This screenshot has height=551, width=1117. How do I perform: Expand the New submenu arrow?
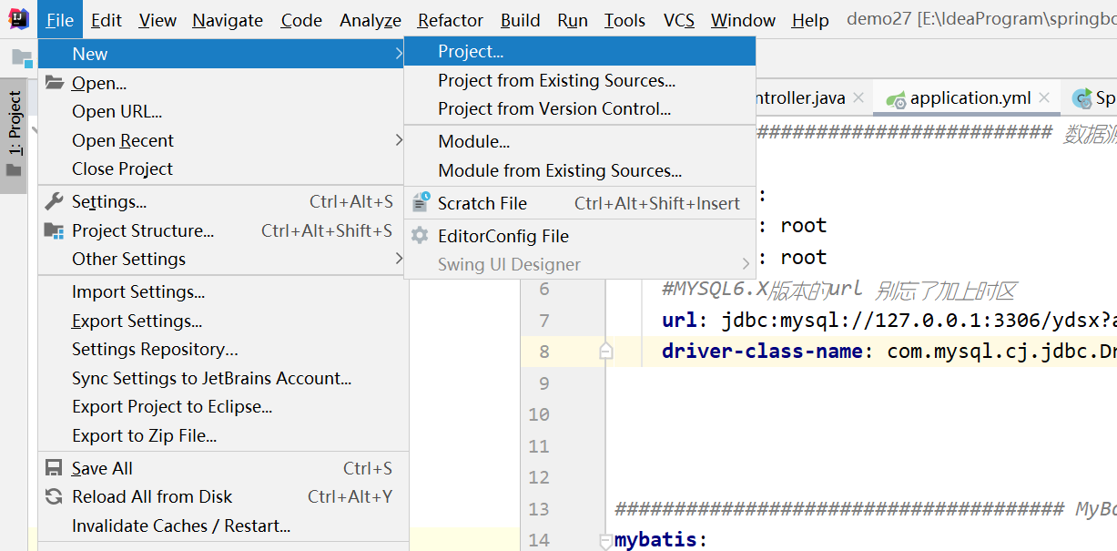399,54
